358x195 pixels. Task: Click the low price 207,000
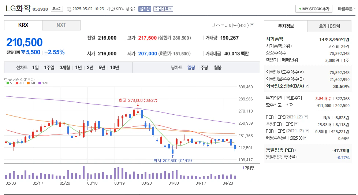point(148,54)
